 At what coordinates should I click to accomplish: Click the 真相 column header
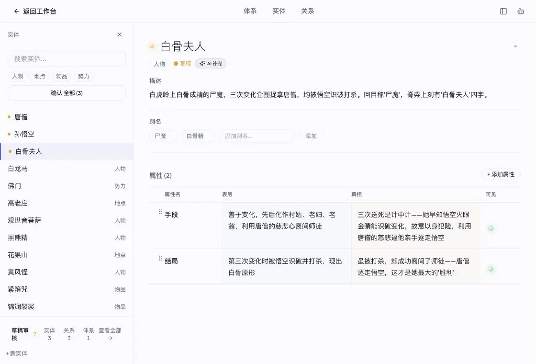(356, 194)
